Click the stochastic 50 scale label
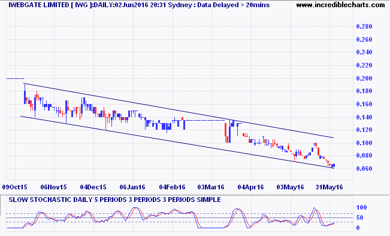This screenshot has height=236, width=390. tap(360, 217)
